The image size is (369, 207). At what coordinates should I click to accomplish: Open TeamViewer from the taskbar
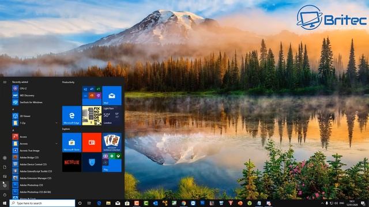193,203
